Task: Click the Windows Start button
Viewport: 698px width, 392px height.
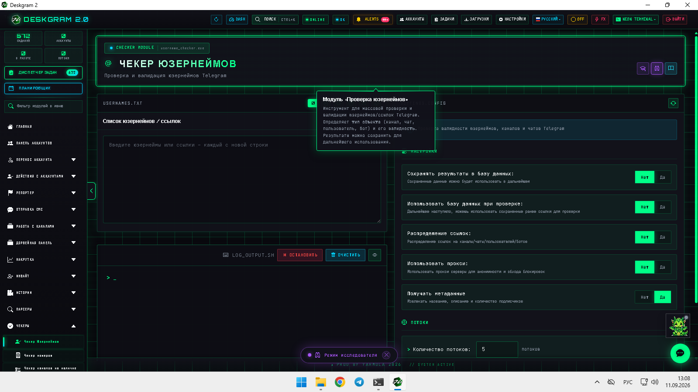Action: click(x=302, y=382)
